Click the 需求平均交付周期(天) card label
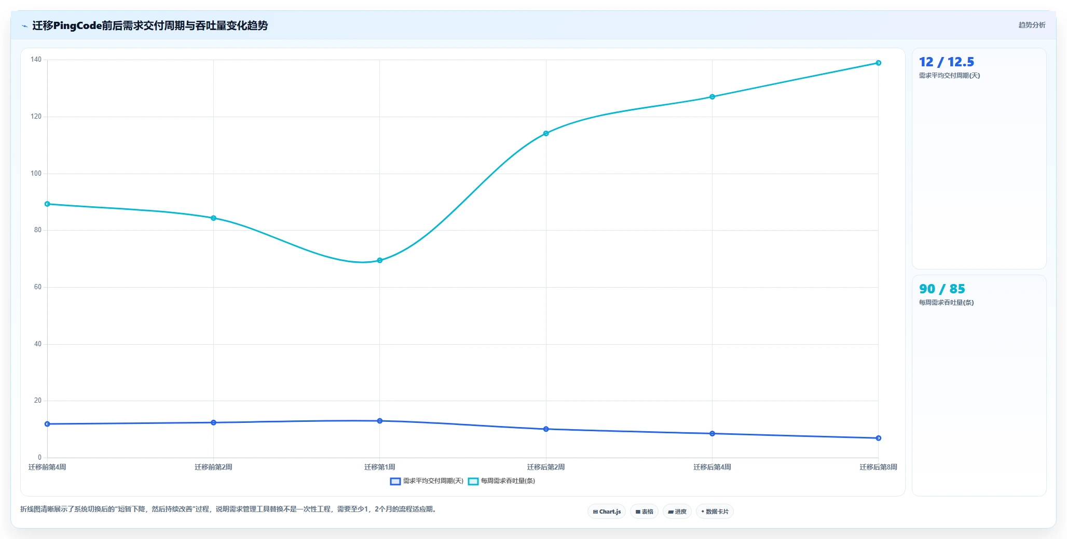This screenshot has width=1067, height=539. [949, 76]
